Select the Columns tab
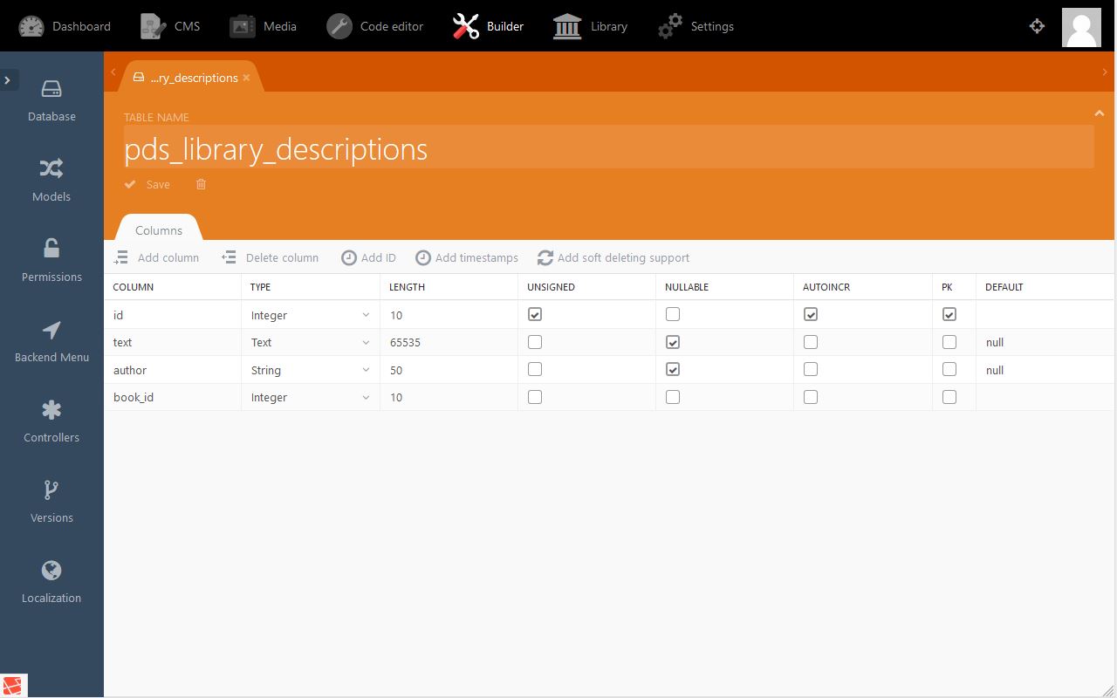1117x698 pixels. 159,230
